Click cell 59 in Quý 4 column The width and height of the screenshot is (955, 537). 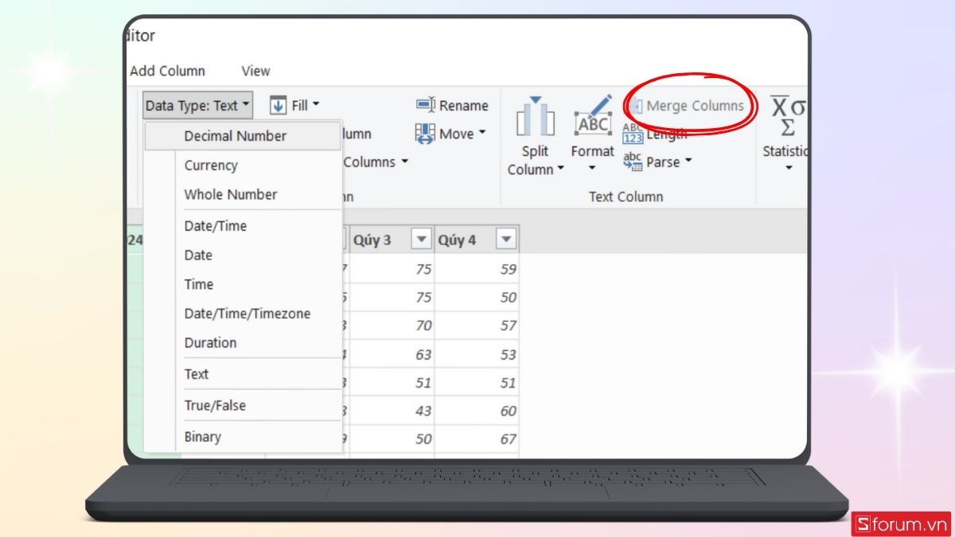(x=477, y=269)
